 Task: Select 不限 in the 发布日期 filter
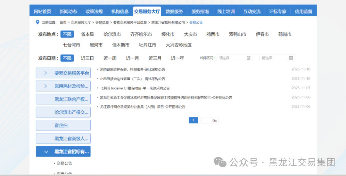pyautogui.click(x=67, y=58)
